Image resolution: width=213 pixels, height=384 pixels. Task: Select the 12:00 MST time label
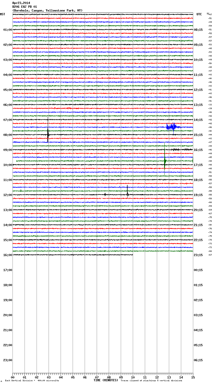(x=8, y=195)
